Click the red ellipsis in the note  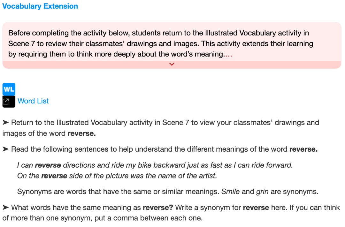[228, 54]
